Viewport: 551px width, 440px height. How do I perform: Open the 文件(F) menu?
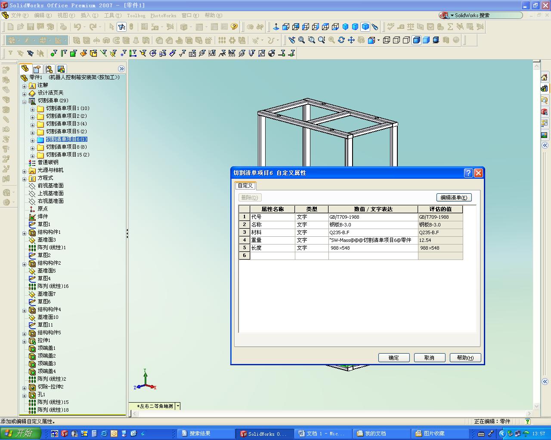point(20,15)
